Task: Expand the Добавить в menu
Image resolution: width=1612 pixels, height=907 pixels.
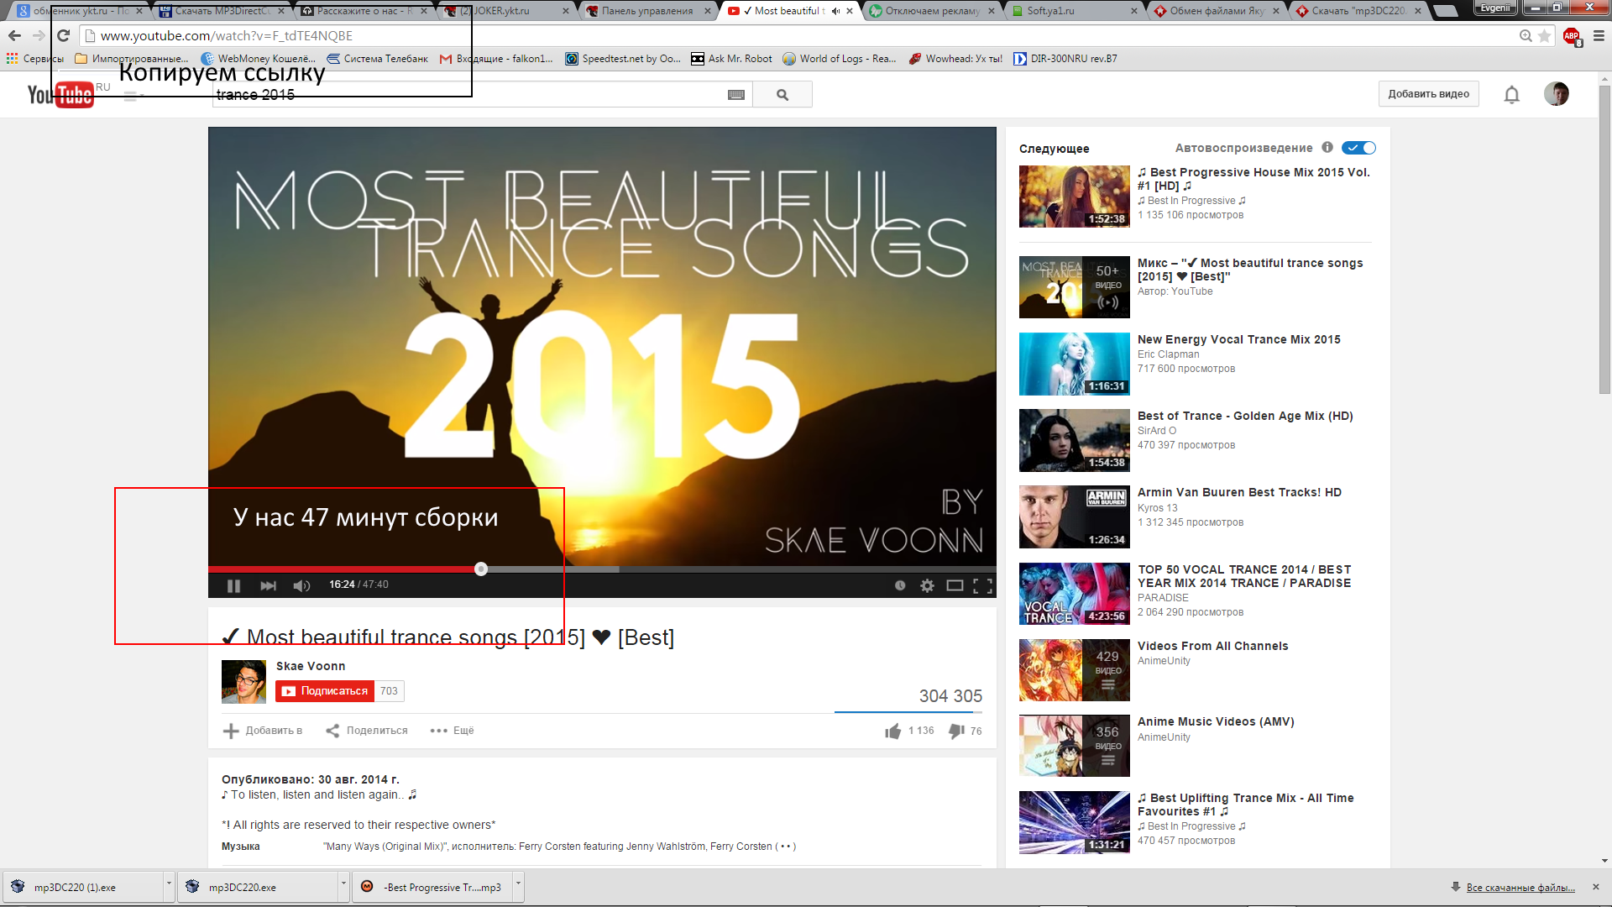Action: click(263, 731)
